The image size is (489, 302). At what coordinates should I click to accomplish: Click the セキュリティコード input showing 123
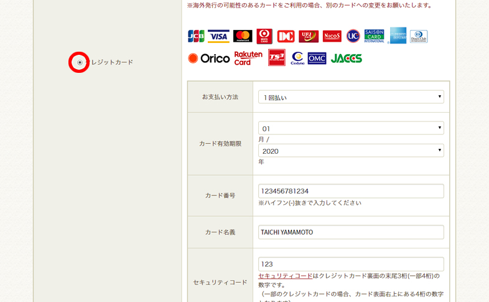point(351,264)
